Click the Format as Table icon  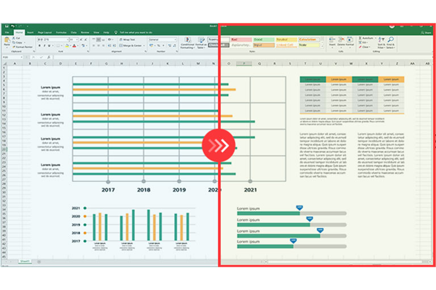[201, 44]
